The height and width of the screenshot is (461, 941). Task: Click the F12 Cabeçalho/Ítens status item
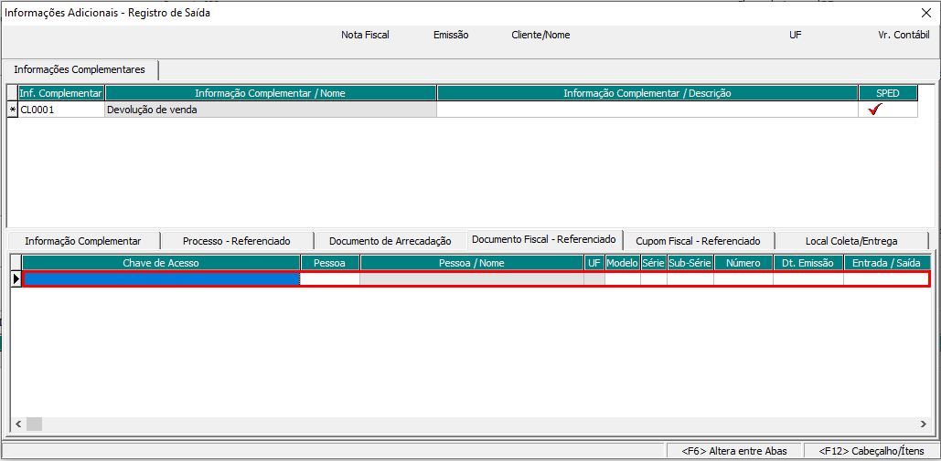(871, 451)
